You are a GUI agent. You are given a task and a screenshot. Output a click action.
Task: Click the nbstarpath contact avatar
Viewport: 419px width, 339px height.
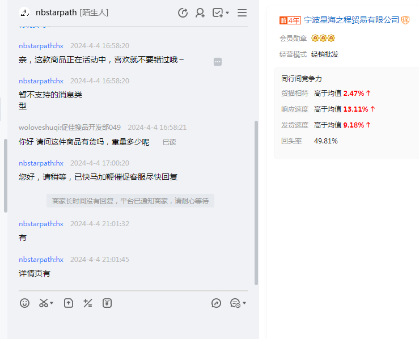coord(24,12)
